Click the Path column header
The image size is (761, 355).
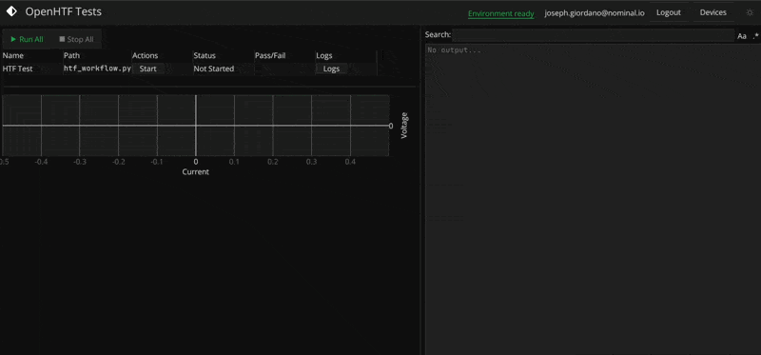coord(71,56)
